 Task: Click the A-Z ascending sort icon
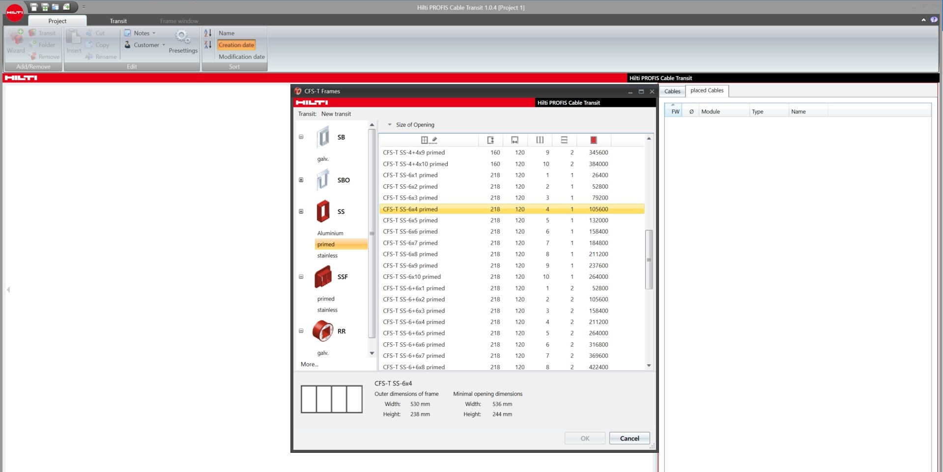click(x=208, y=33)
